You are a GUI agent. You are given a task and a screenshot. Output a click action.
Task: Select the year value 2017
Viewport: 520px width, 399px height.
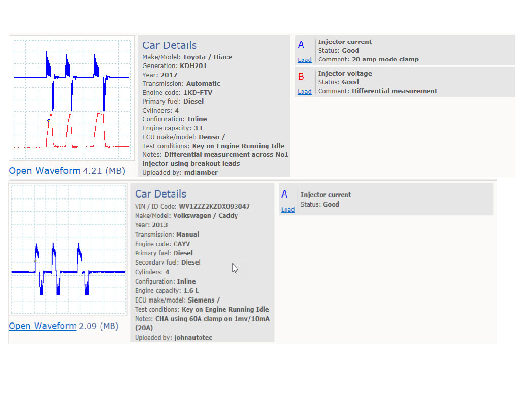point(169,75)
